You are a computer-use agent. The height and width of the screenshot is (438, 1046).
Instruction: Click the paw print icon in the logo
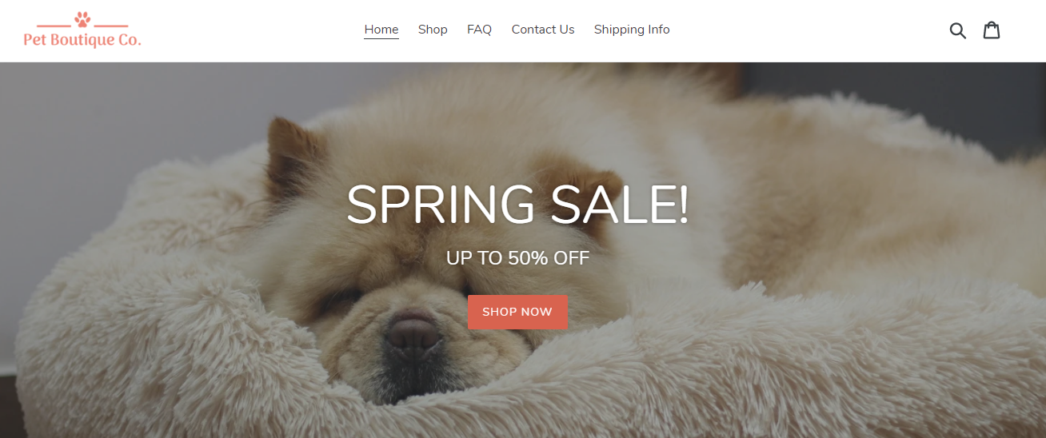(x=82, y=19)
